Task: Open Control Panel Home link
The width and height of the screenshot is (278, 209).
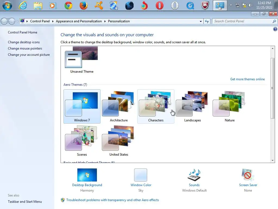Action: [x=23, y=32]
